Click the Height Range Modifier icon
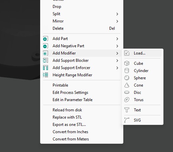173x152 pixels. pos(45,75)
